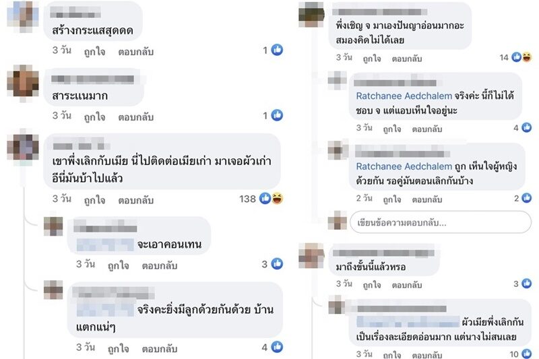The height and width of the screenshot is (359, 539).
Task: Click the like icon on จริงคะยิ่งมีลูกด้วยกัน reply
Action: tap(277, 347)
